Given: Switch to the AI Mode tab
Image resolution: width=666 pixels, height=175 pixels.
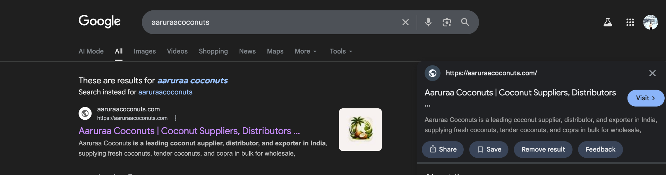Looking at the screenshot, I should (x=91, y=51).
